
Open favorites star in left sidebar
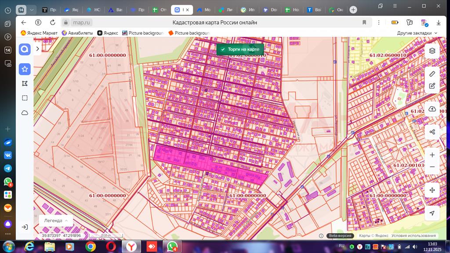(x=25, y=69)
